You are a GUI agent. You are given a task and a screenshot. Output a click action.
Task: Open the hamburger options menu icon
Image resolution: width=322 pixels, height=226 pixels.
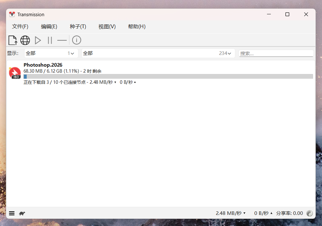coord(12,213)
